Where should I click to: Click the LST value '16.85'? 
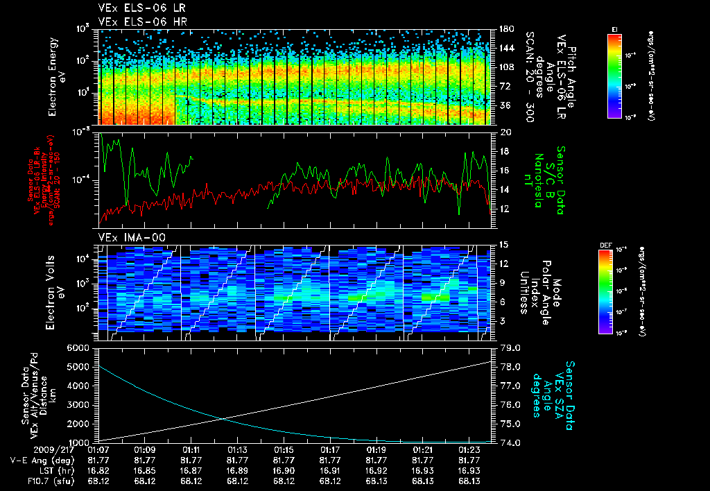pyautogui.click(x=145, y=471)
